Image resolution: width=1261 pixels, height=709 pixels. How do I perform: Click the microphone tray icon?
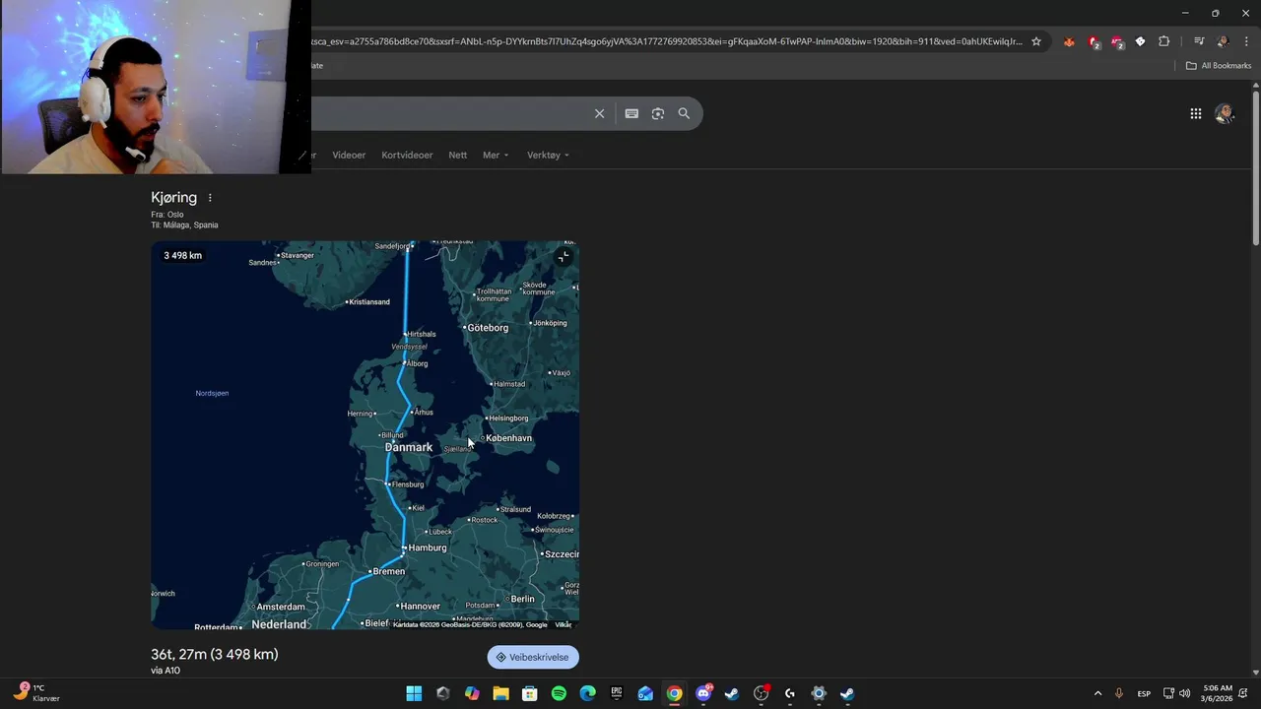point(1119,693)
